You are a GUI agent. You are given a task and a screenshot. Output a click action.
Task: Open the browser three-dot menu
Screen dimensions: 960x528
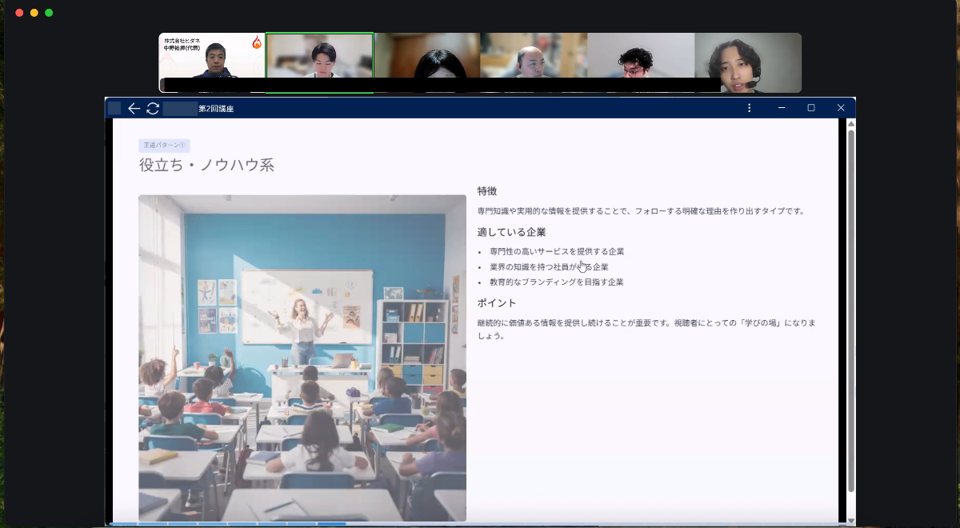[749, 108]
